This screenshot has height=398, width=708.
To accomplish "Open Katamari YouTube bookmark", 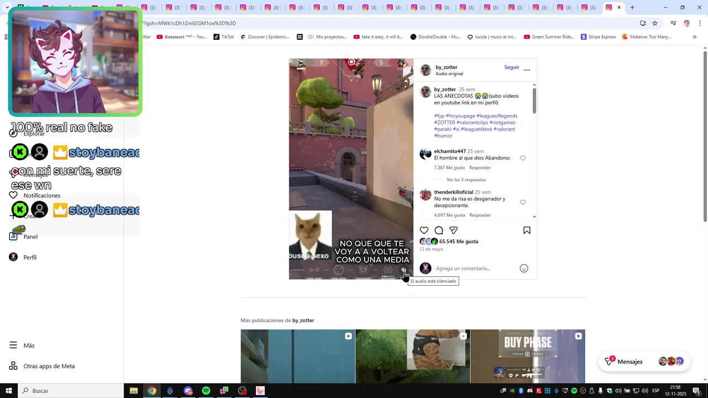I will tap(182, 37).
